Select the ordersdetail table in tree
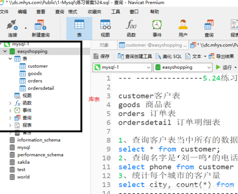Viewport: 238px width, 194px height. click(x=41, y=88)
